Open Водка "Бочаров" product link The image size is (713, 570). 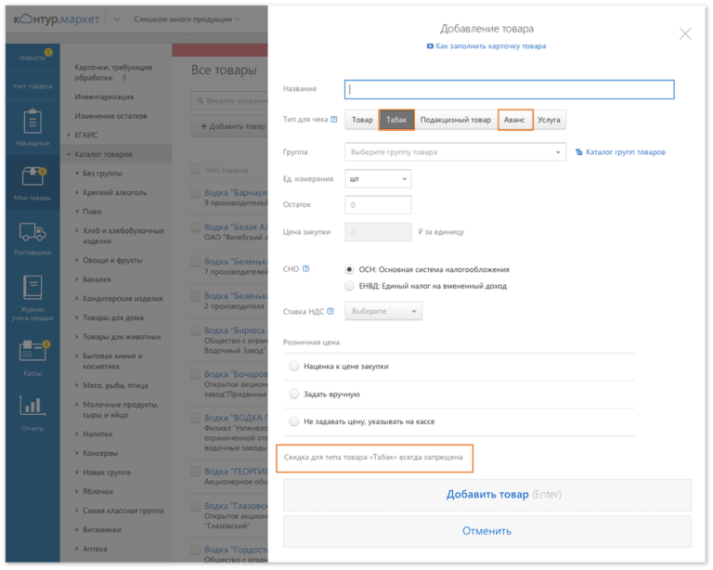(236, 374)
